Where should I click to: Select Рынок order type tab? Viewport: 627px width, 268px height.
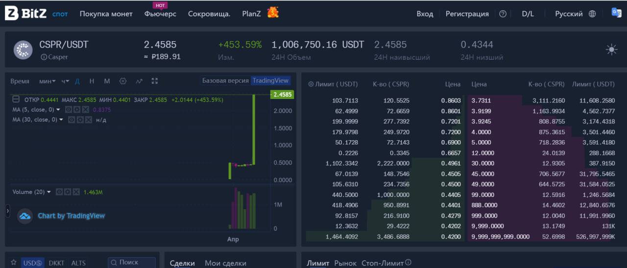[x=345, y=263]
